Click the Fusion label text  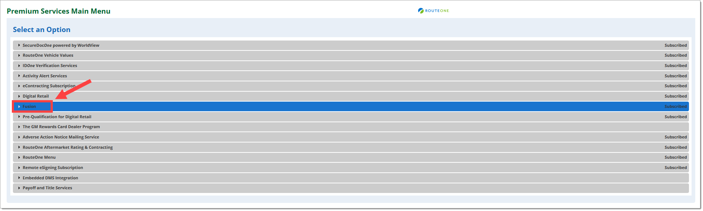point(29,106)
